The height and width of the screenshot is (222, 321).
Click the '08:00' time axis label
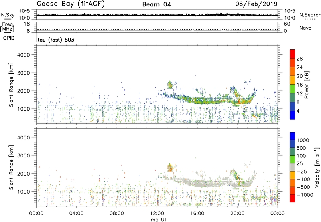pyautogui.click(x=117, y=214)
